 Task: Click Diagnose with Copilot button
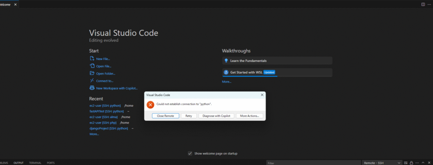[216, 116]
